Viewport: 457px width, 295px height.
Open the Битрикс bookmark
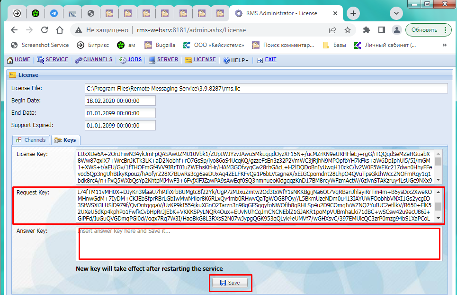pos(93,45)
